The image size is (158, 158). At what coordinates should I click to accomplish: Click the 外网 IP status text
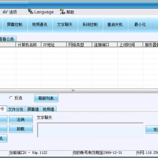click(147, 153)
